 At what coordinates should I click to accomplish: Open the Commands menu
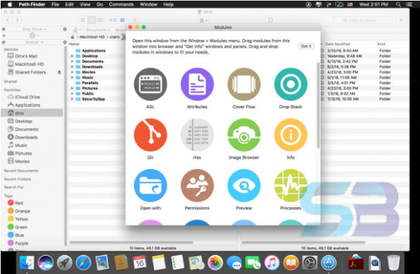coord(121,4)
